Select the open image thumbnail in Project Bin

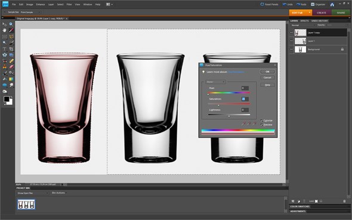coord(26,204)
